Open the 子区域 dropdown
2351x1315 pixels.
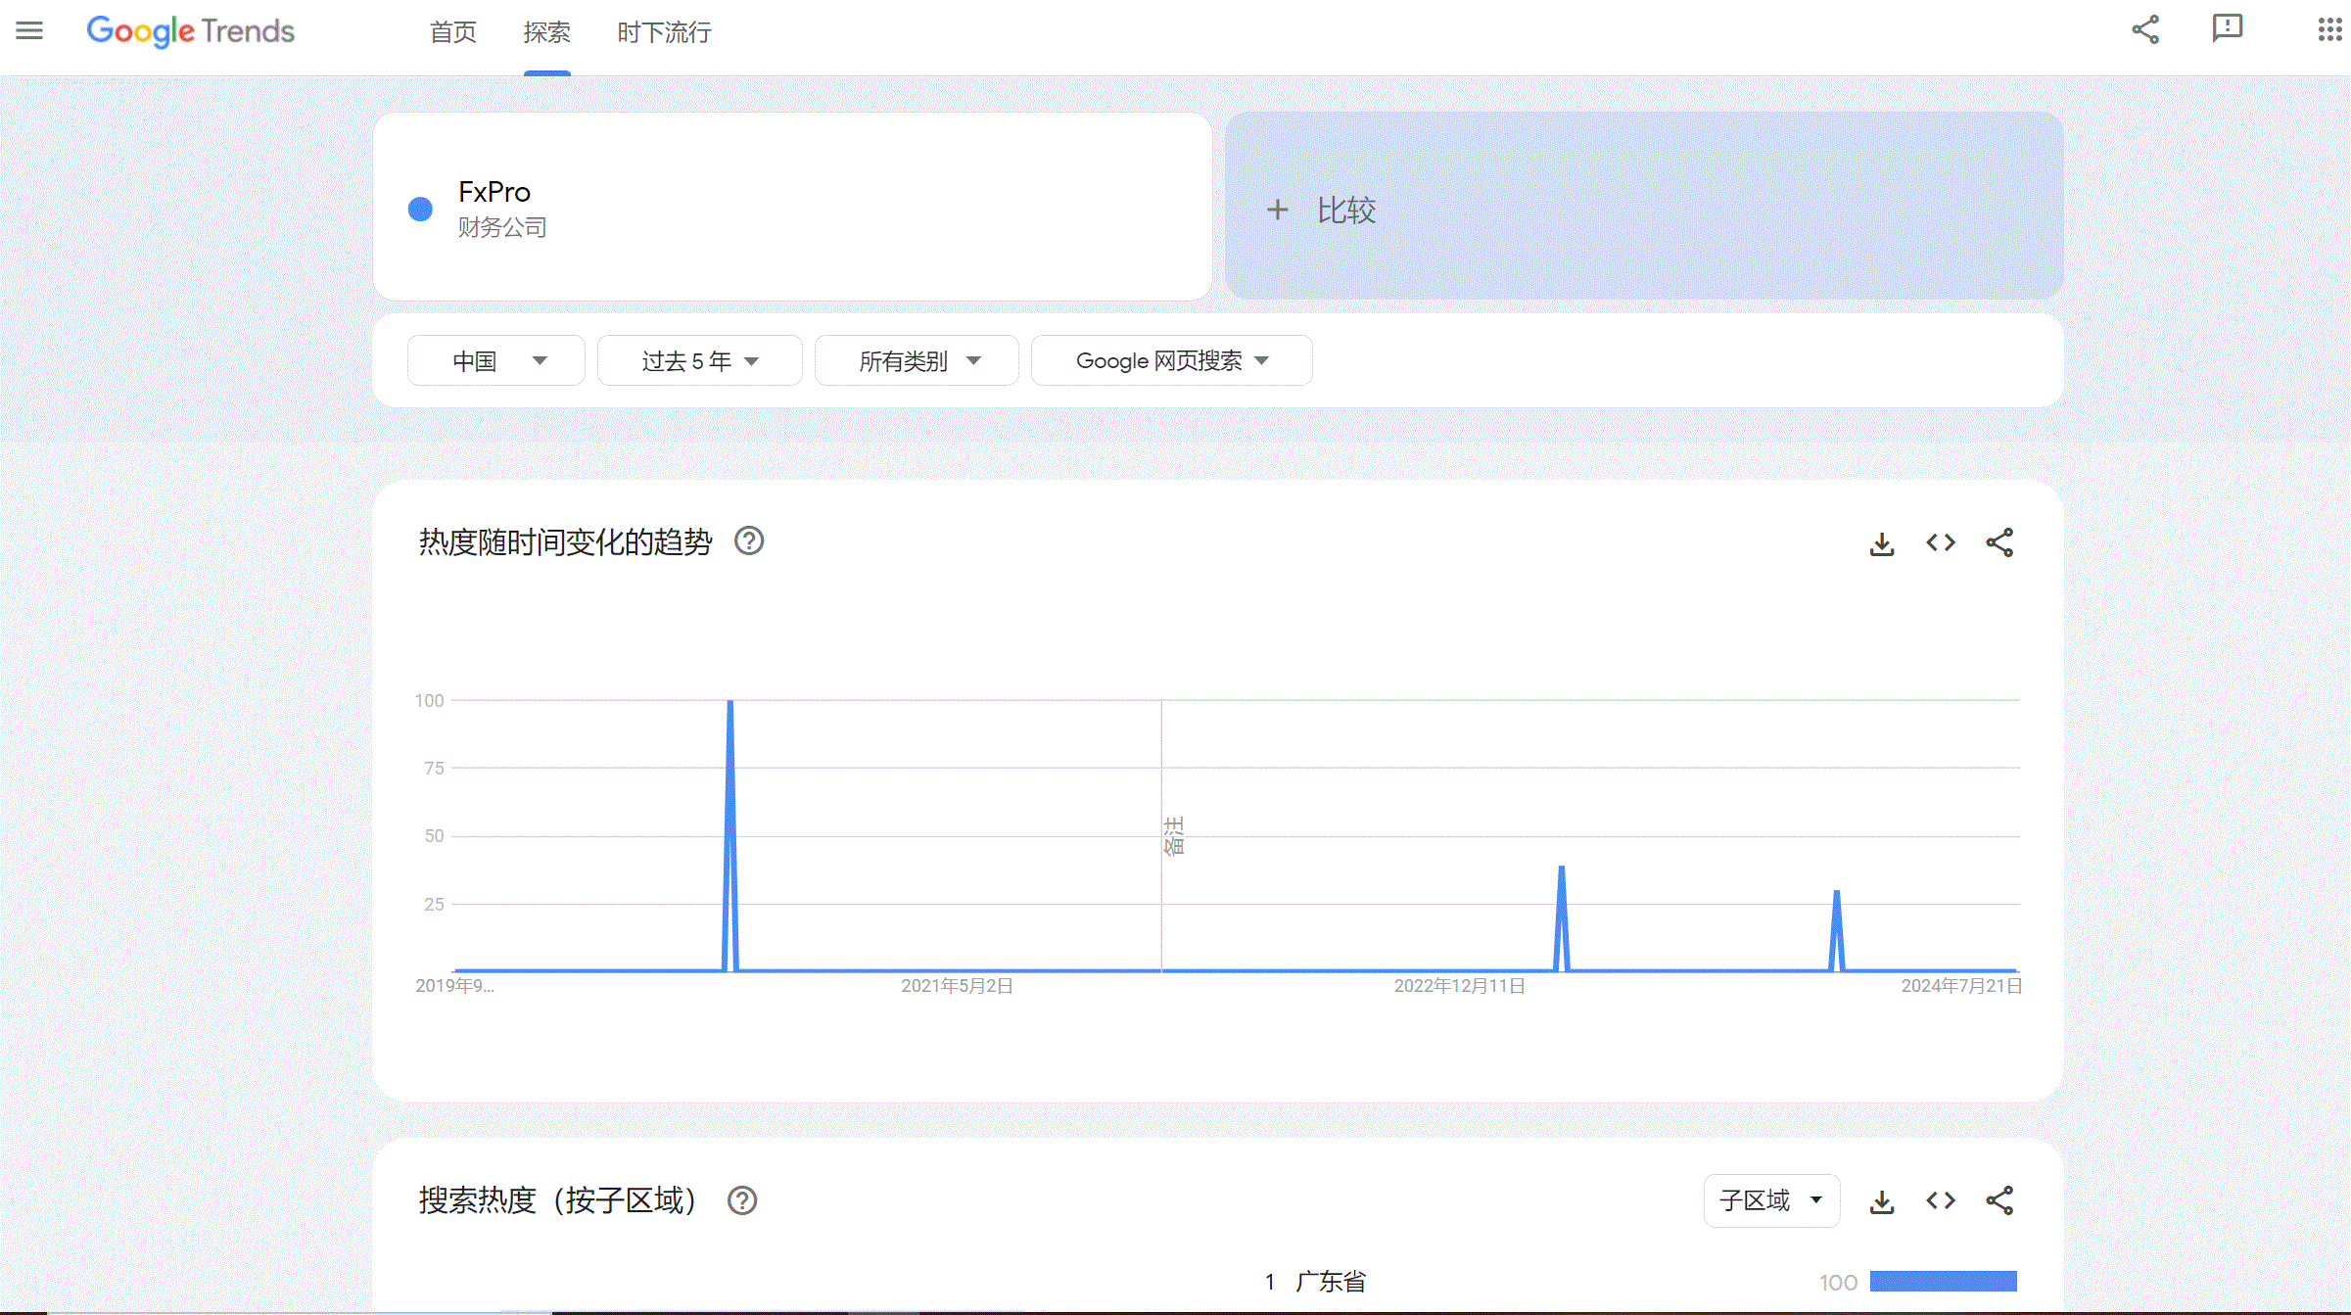point(1771,1200)
